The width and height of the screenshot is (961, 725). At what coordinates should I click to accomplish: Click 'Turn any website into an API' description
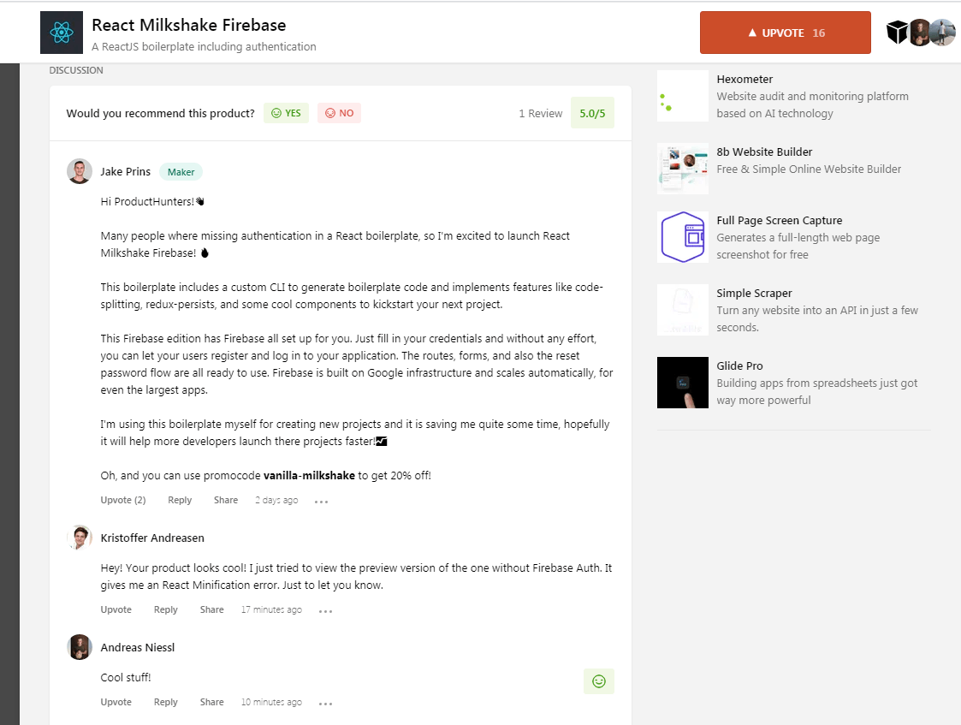pyautogui.click(x=817, y=318)
